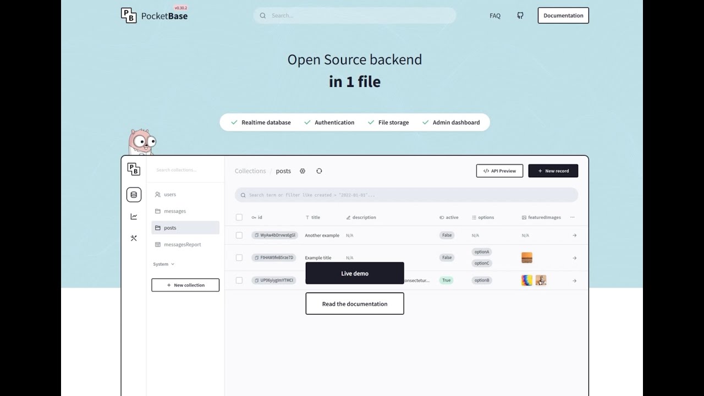Click the gopher mascot image

[x=141, y=142]
